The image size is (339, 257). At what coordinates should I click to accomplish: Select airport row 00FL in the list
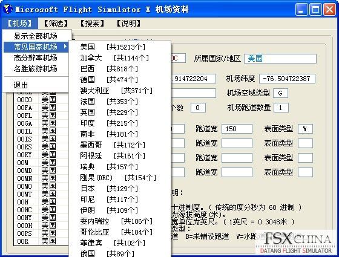point(41,115)
